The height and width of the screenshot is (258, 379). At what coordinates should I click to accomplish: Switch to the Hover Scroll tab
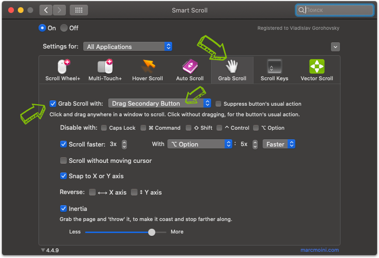[148, 70]
